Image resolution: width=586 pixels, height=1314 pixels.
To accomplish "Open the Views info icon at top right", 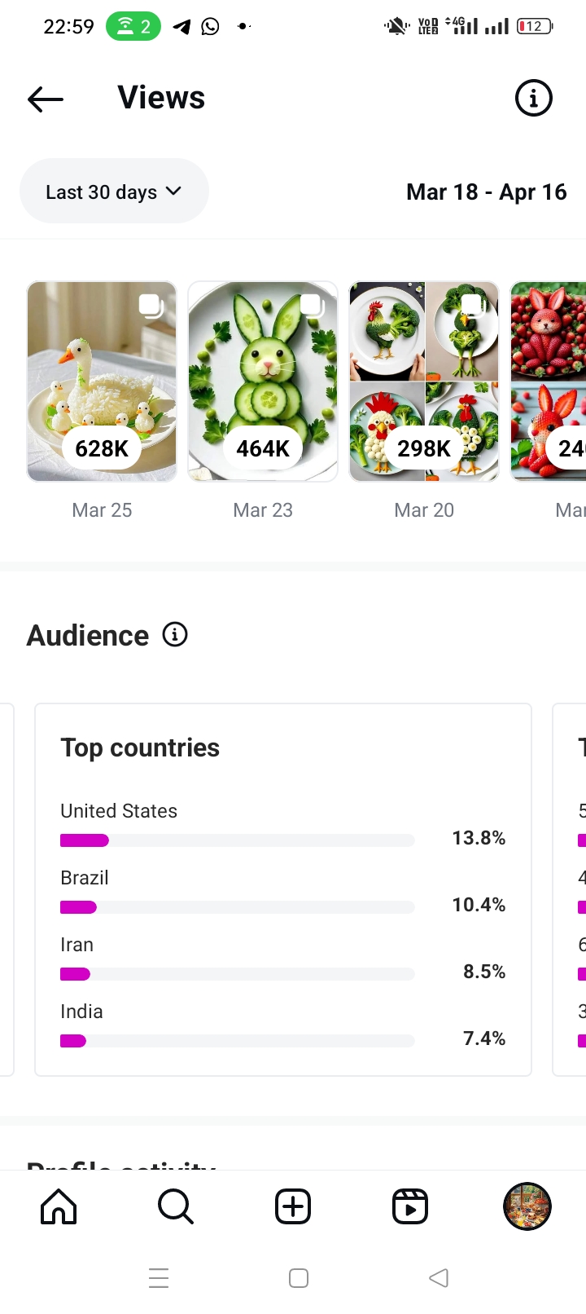I will coord(534,99).
